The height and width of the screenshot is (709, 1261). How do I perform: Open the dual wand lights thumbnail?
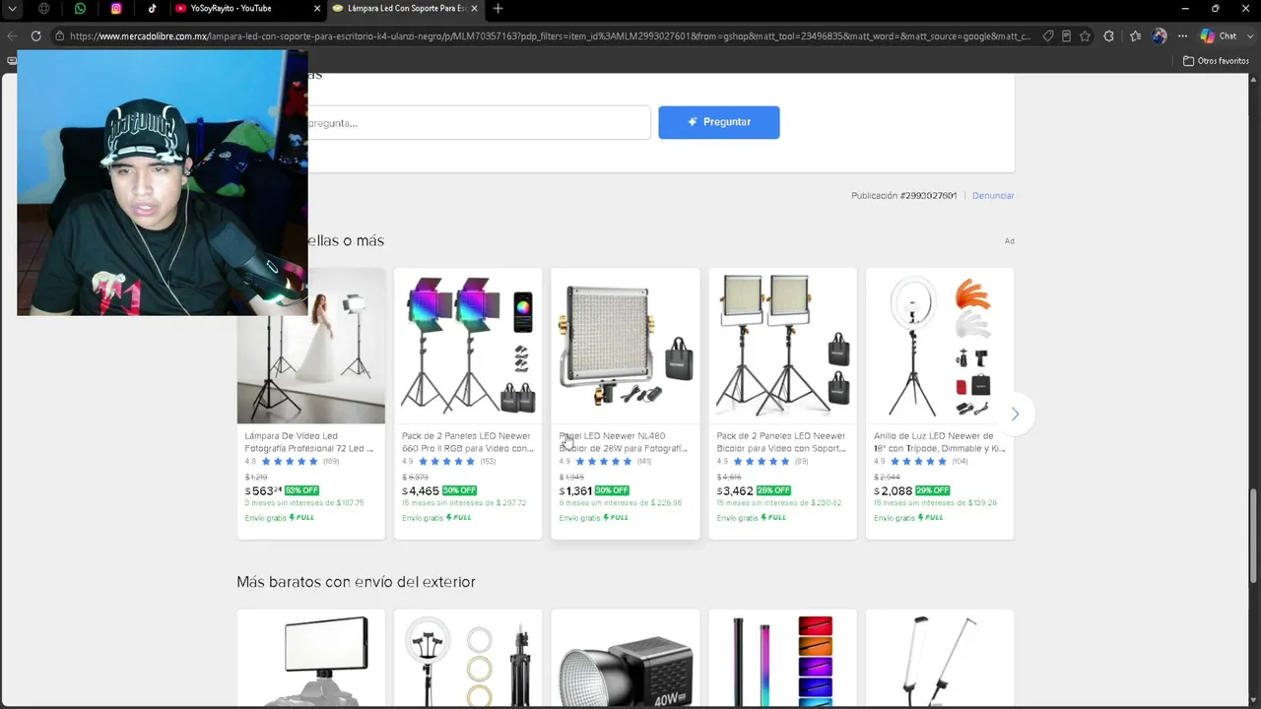click(x=940, y=658)
